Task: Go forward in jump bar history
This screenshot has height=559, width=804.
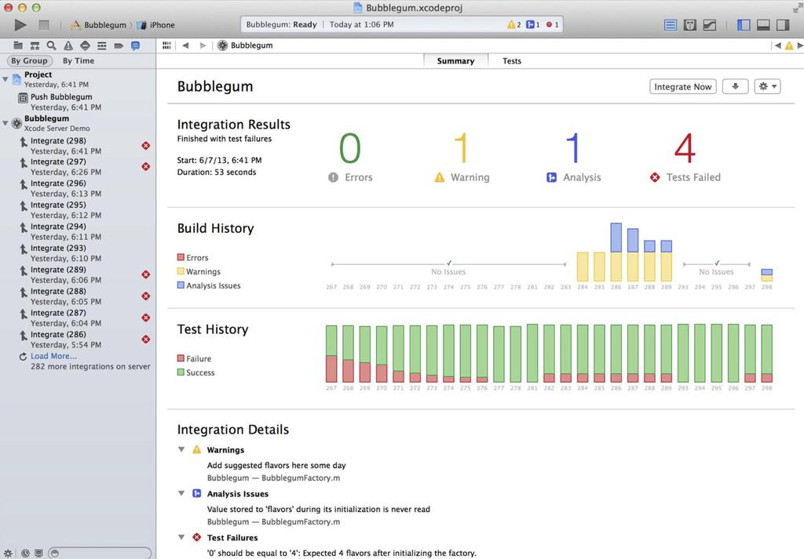Action: [x=203, y=45]
